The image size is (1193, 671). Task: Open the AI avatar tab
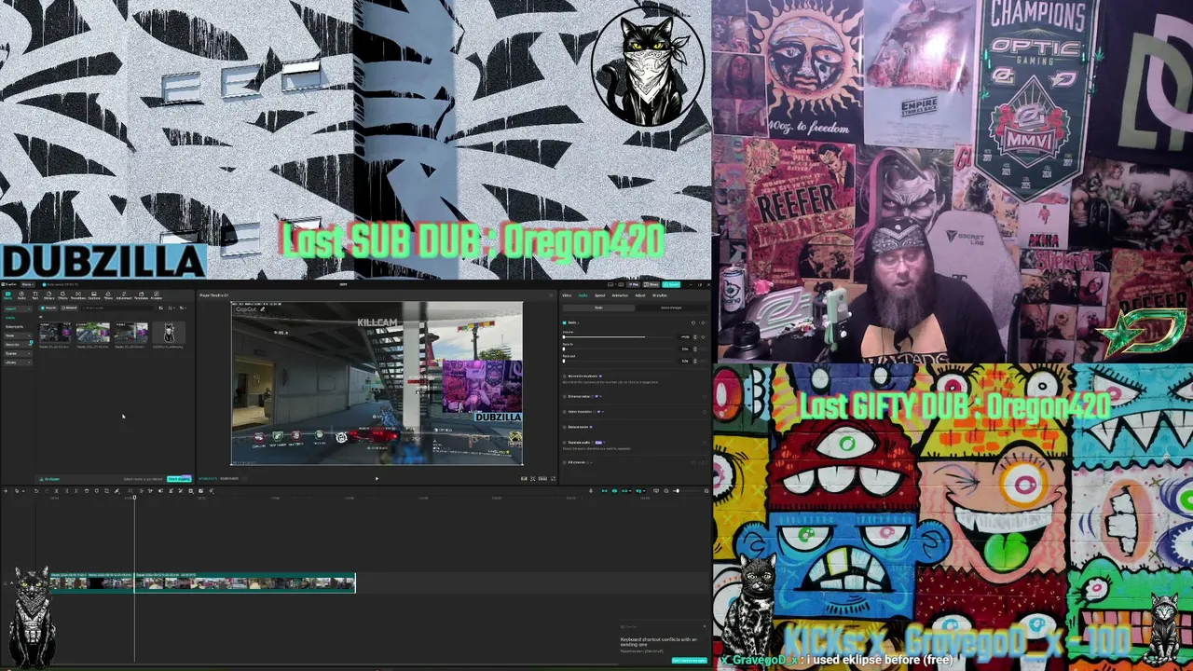click(x=157, y=295)
